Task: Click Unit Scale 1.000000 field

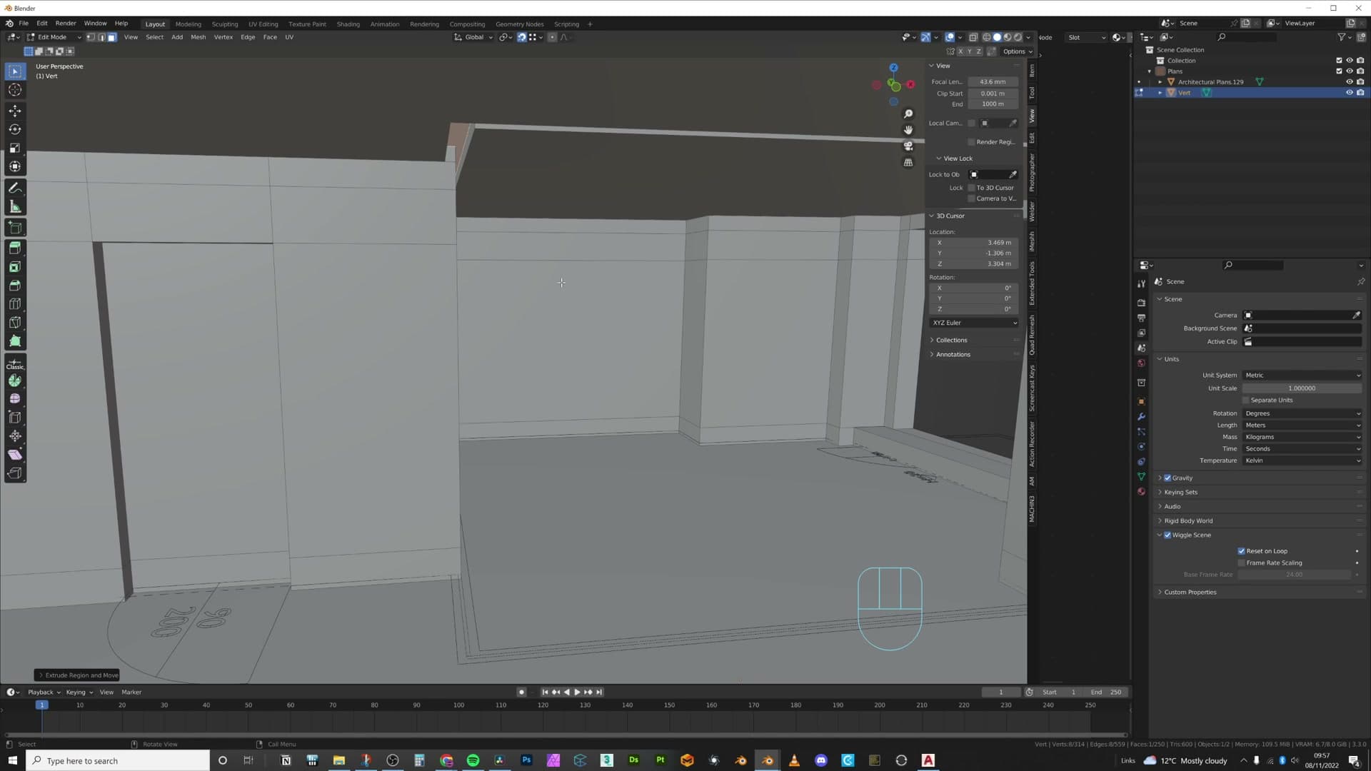Action: (1302, 388)
